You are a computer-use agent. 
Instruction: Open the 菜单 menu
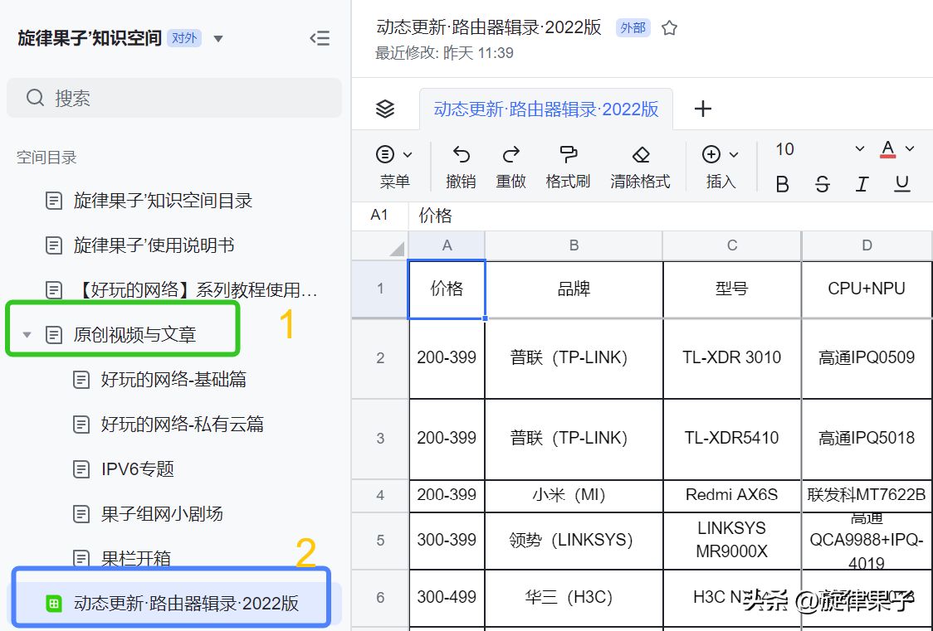pyautogui.click(x=394, y=167)
